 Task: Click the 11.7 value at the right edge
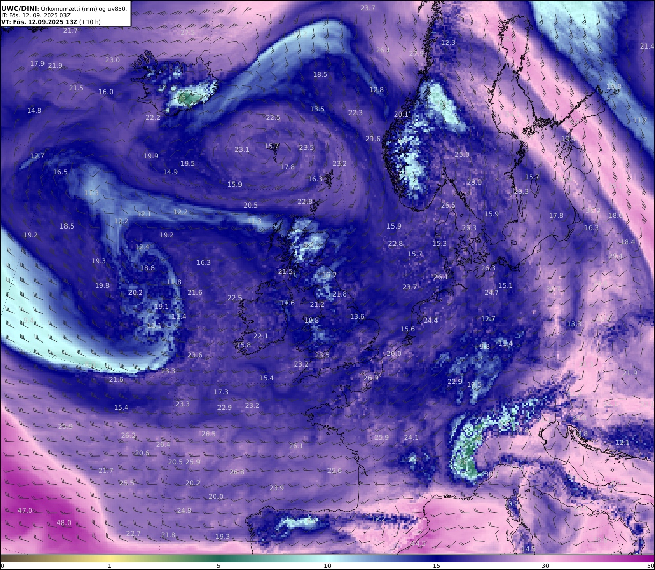640,120
